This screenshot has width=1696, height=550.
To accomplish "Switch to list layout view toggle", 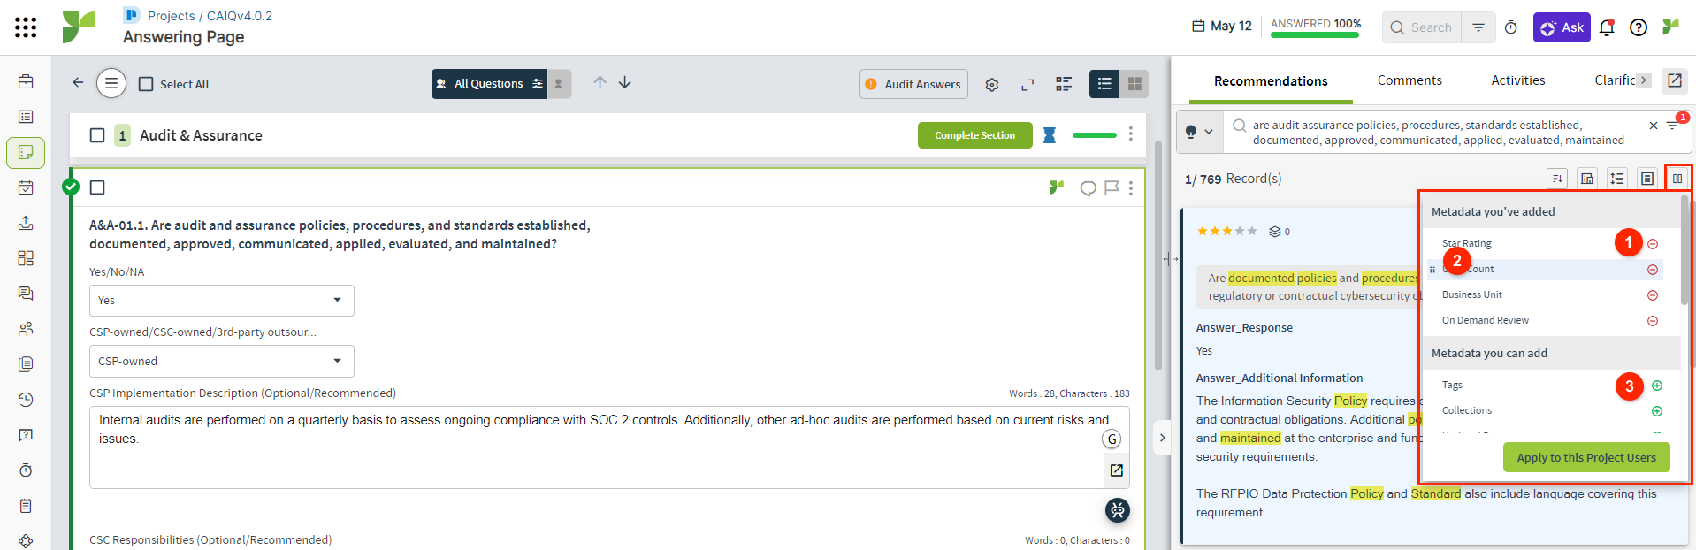I will [1104, 84].
